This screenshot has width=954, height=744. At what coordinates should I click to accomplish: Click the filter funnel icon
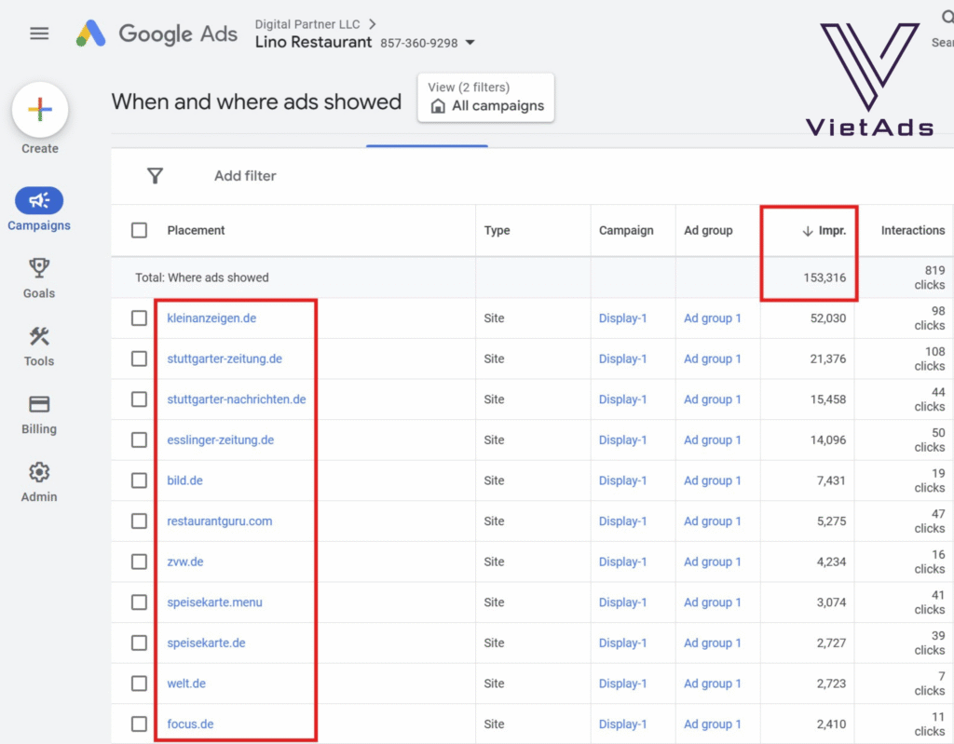[x=156, y=176]
